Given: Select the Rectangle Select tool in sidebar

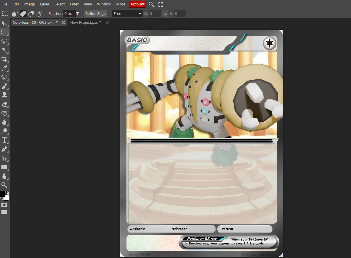Looking at the screenshot, I should point(4,32).
